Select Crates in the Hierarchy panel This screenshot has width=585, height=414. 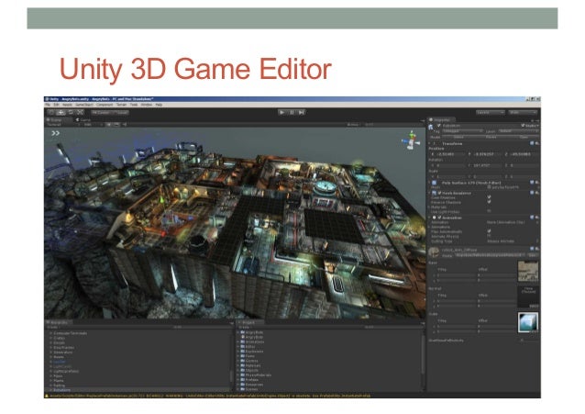coord(60,338)
